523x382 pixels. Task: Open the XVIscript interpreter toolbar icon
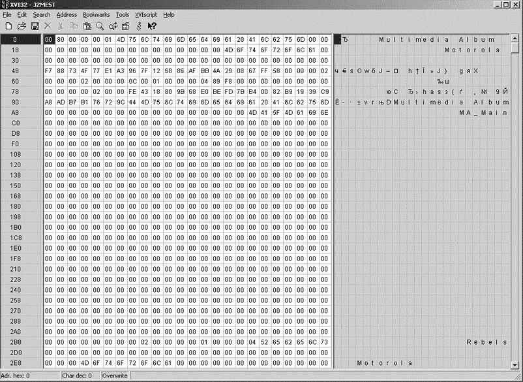139,26
